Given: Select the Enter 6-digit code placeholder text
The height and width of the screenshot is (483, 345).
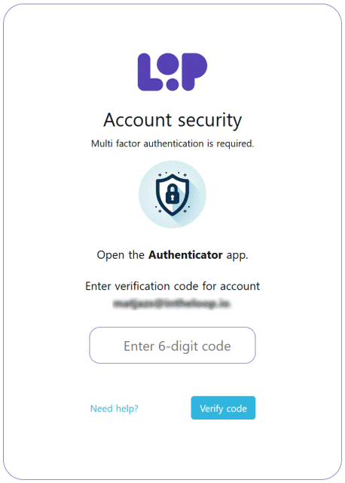Looking at the screenshot, I should [177, 346].
